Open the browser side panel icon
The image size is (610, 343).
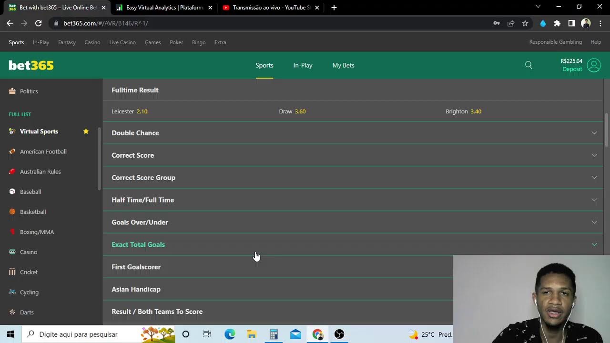[571, 23]
